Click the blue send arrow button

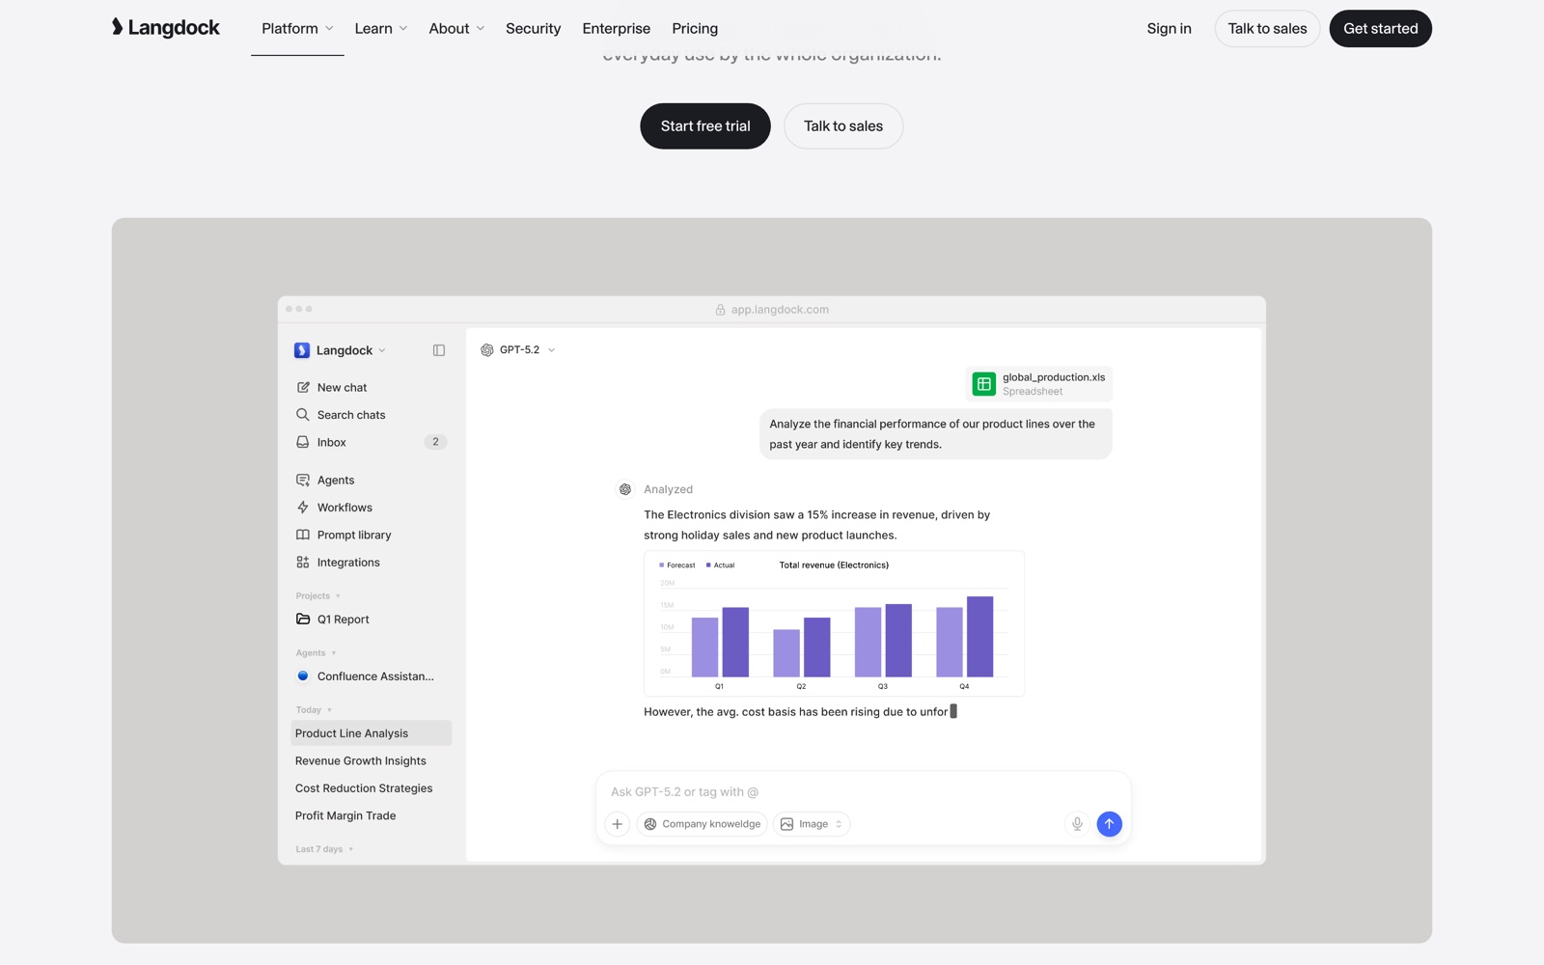pos(1110,824)
